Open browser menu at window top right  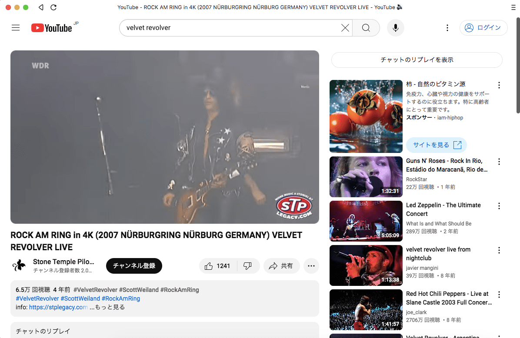pos(513,7)
